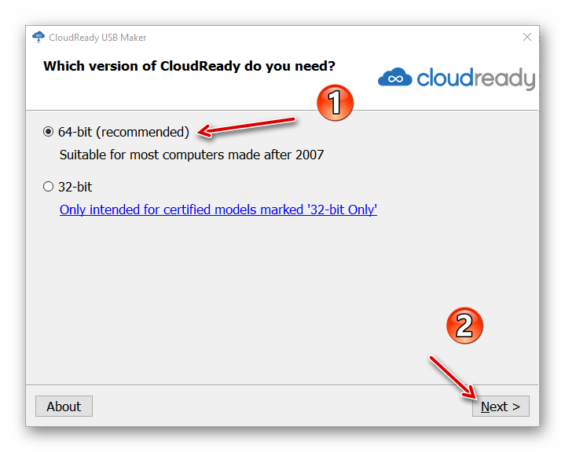Click the '64-bit (recommended)' option label
This screenshot has height=452, width=565.
click(x=123, y=132)
